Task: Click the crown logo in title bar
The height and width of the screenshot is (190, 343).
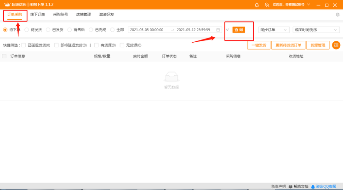Action: 7,5
